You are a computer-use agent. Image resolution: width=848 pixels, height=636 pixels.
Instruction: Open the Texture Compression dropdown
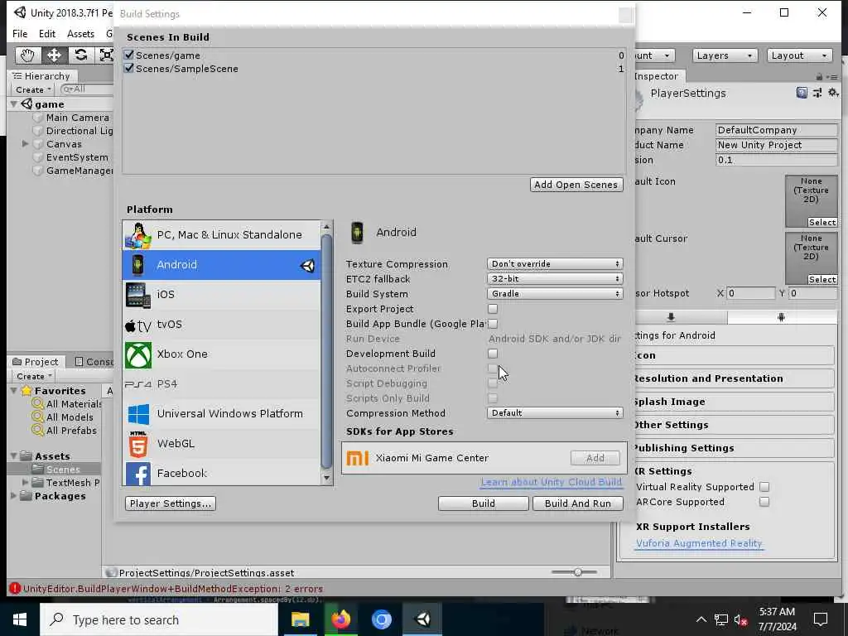point(555,264)
